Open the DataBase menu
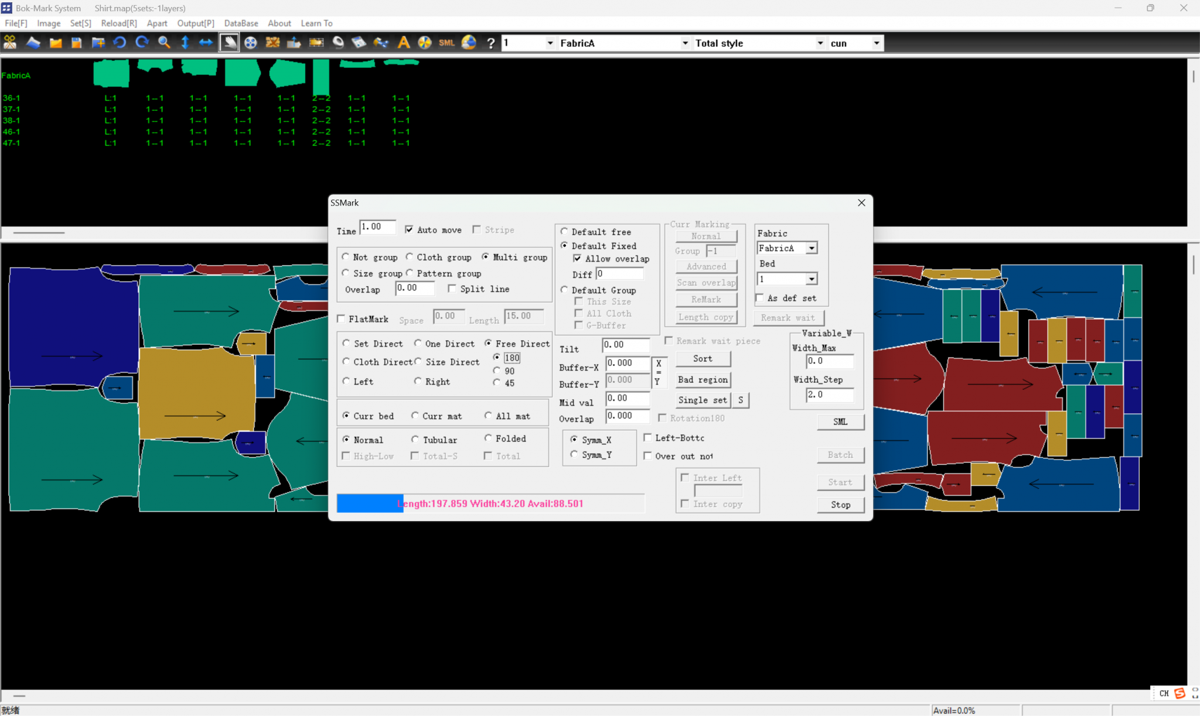The width and height of the screenshot is (1200, 716). [241, 23]
